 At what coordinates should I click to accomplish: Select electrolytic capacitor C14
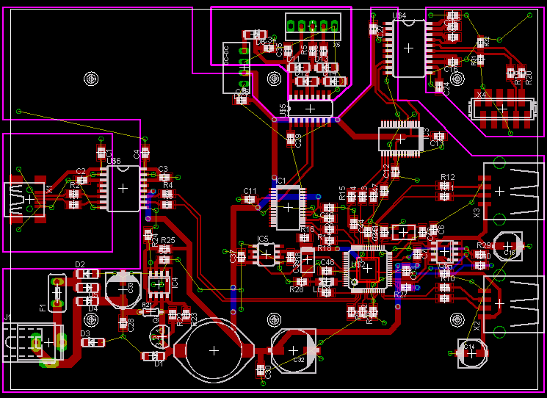(x=472, y=353)
